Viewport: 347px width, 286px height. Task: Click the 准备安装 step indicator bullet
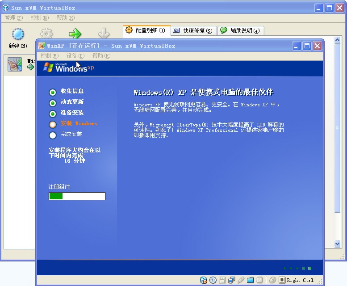click(53, 114)
